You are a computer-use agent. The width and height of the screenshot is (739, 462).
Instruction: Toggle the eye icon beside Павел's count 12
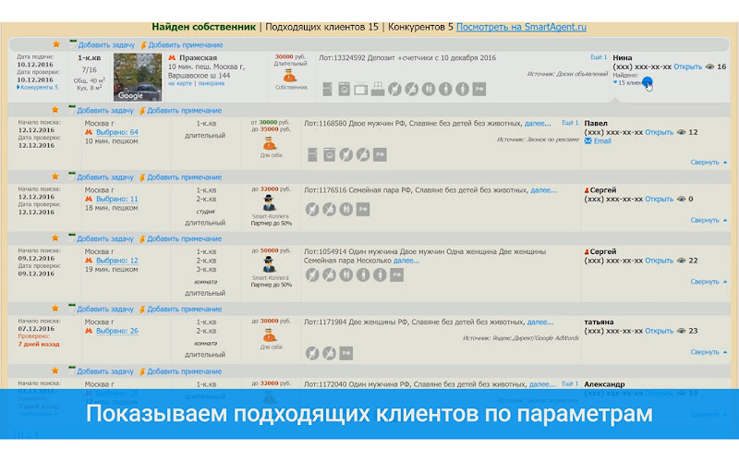coord(681,132)
